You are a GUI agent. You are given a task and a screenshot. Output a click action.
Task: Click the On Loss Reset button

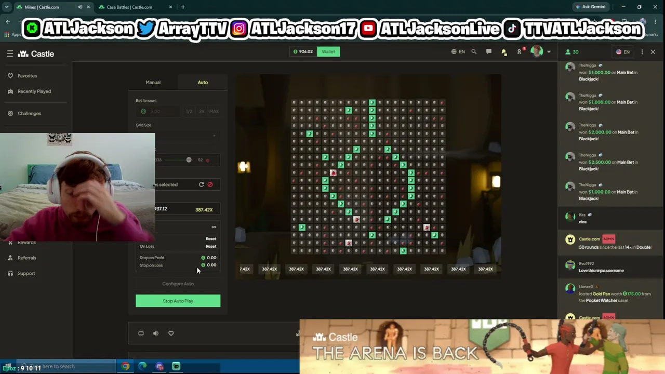[211, 246]
